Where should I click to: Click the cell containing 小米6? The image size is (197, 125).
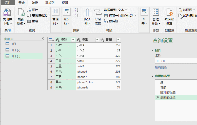coord(88,56)
